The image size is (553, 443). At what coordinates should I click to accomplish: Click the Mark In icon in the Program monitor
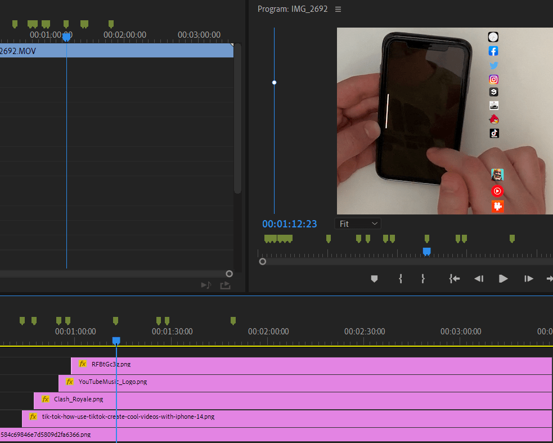click(x=400, y=278)
